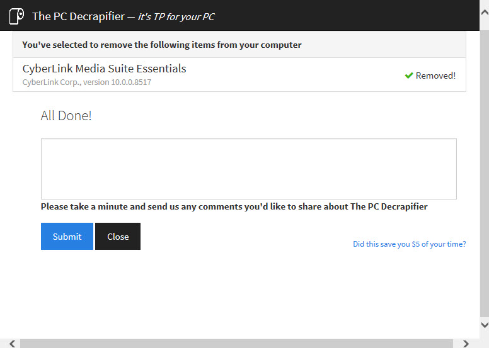Click the vertical scrollbar up arrow
This screenshot has width=489, height=348.
485,13
